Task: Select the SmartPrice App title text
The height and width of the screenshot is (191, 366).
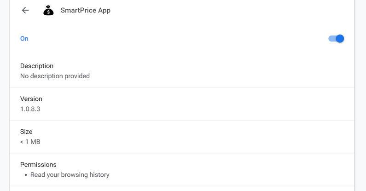Action: click(86, 10)
